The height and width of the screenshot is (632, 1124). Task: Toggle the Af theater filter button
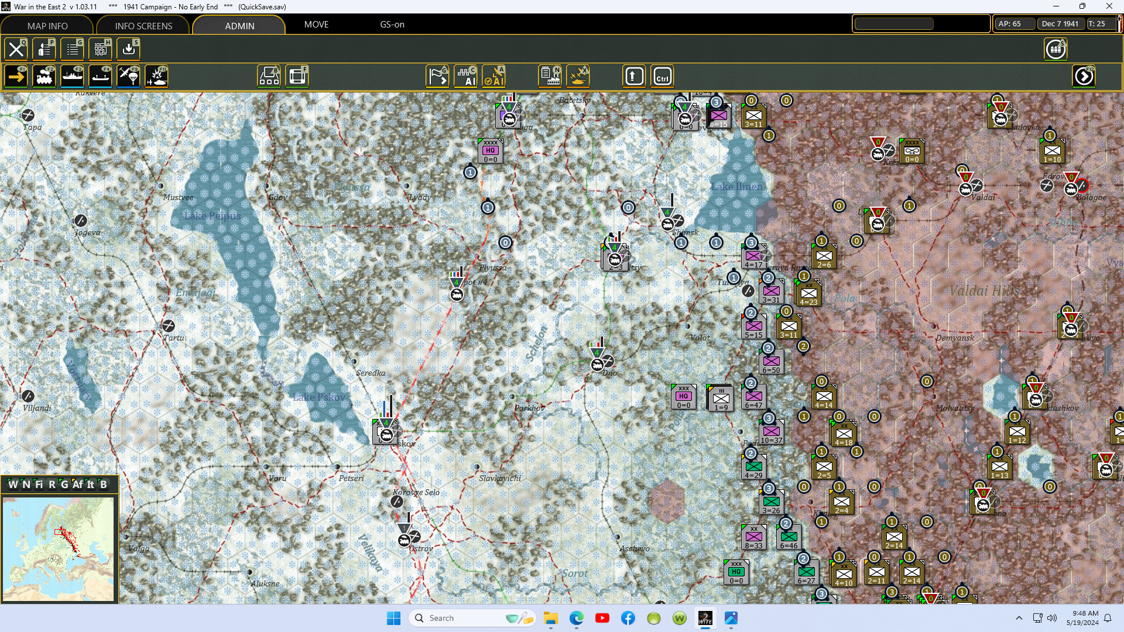(x=77, y=485)
